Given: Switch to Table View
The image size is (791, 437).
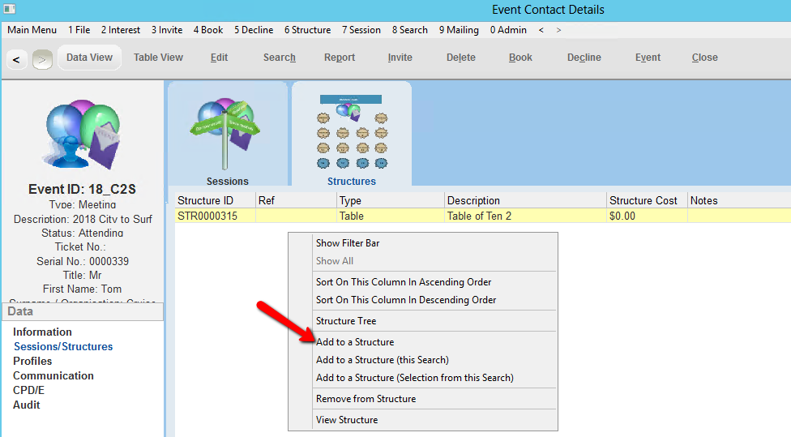Looking at the screenshot, I should click(158, 58).
